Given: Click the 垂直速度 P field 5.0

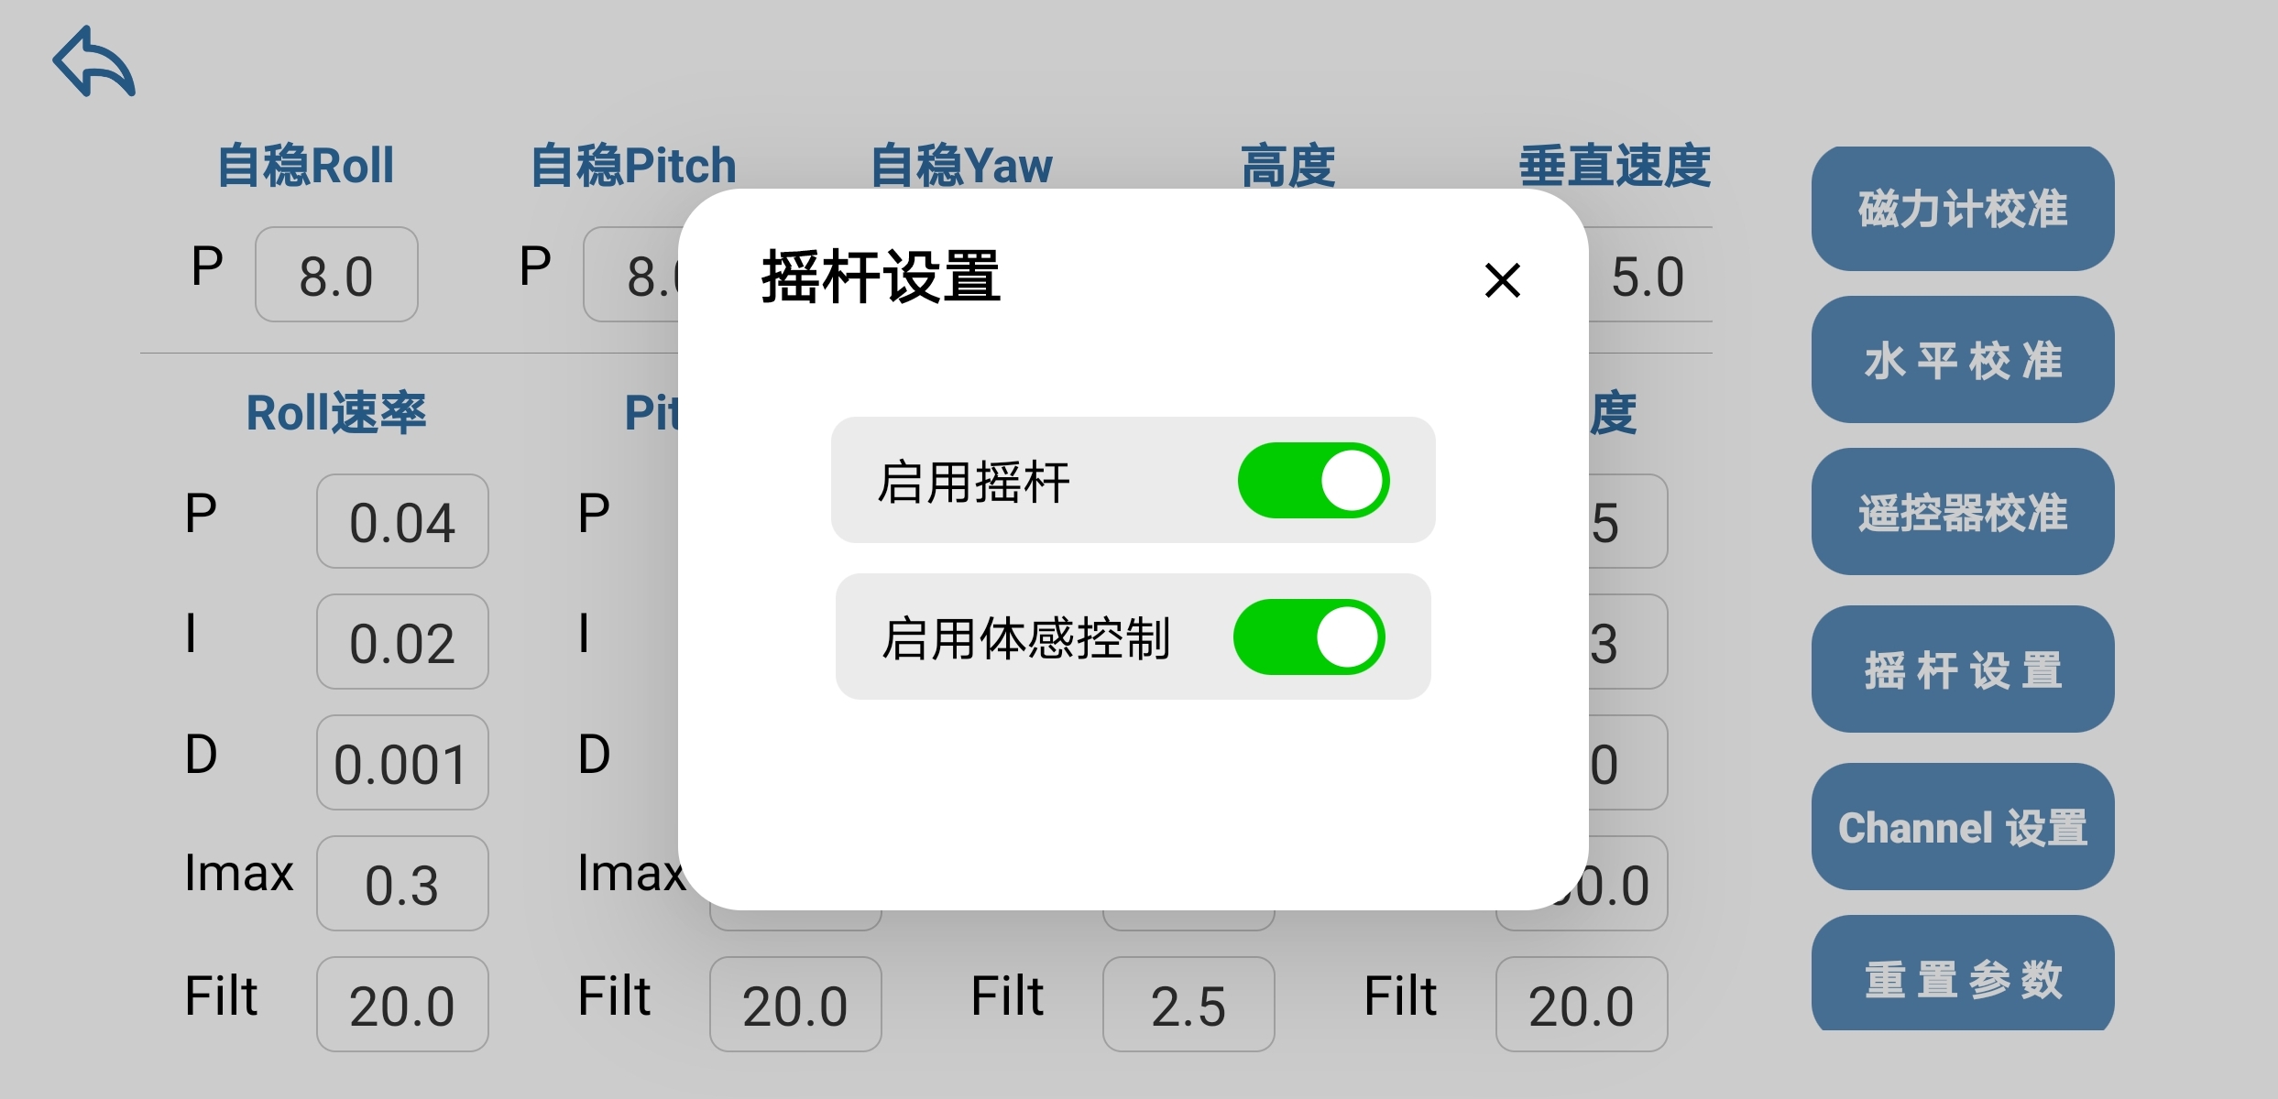Looking at the screenshot, I should (x=1649, y=275).
